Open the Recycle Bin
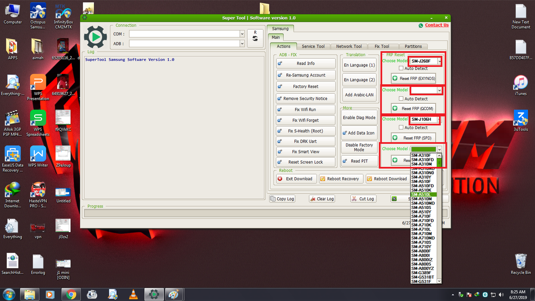The image size is (535, 301). (521, 264)
